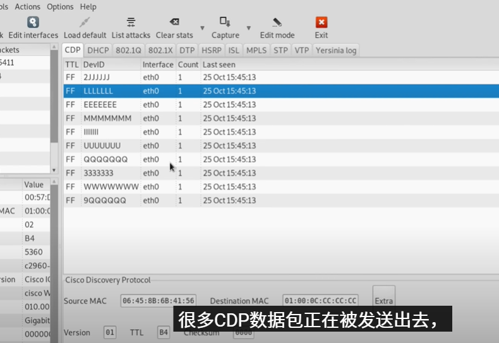Open the Options menu
Viewport: 499px width, 343px height.
pyautogui.click(x=60, y=6)
